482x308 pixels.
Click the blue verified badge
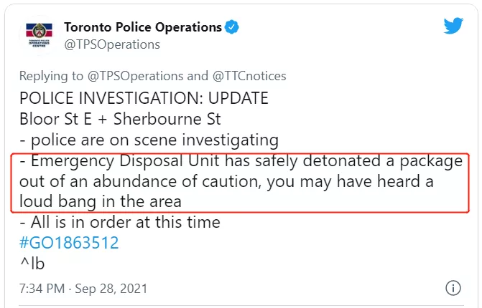(x=232, y=27)
